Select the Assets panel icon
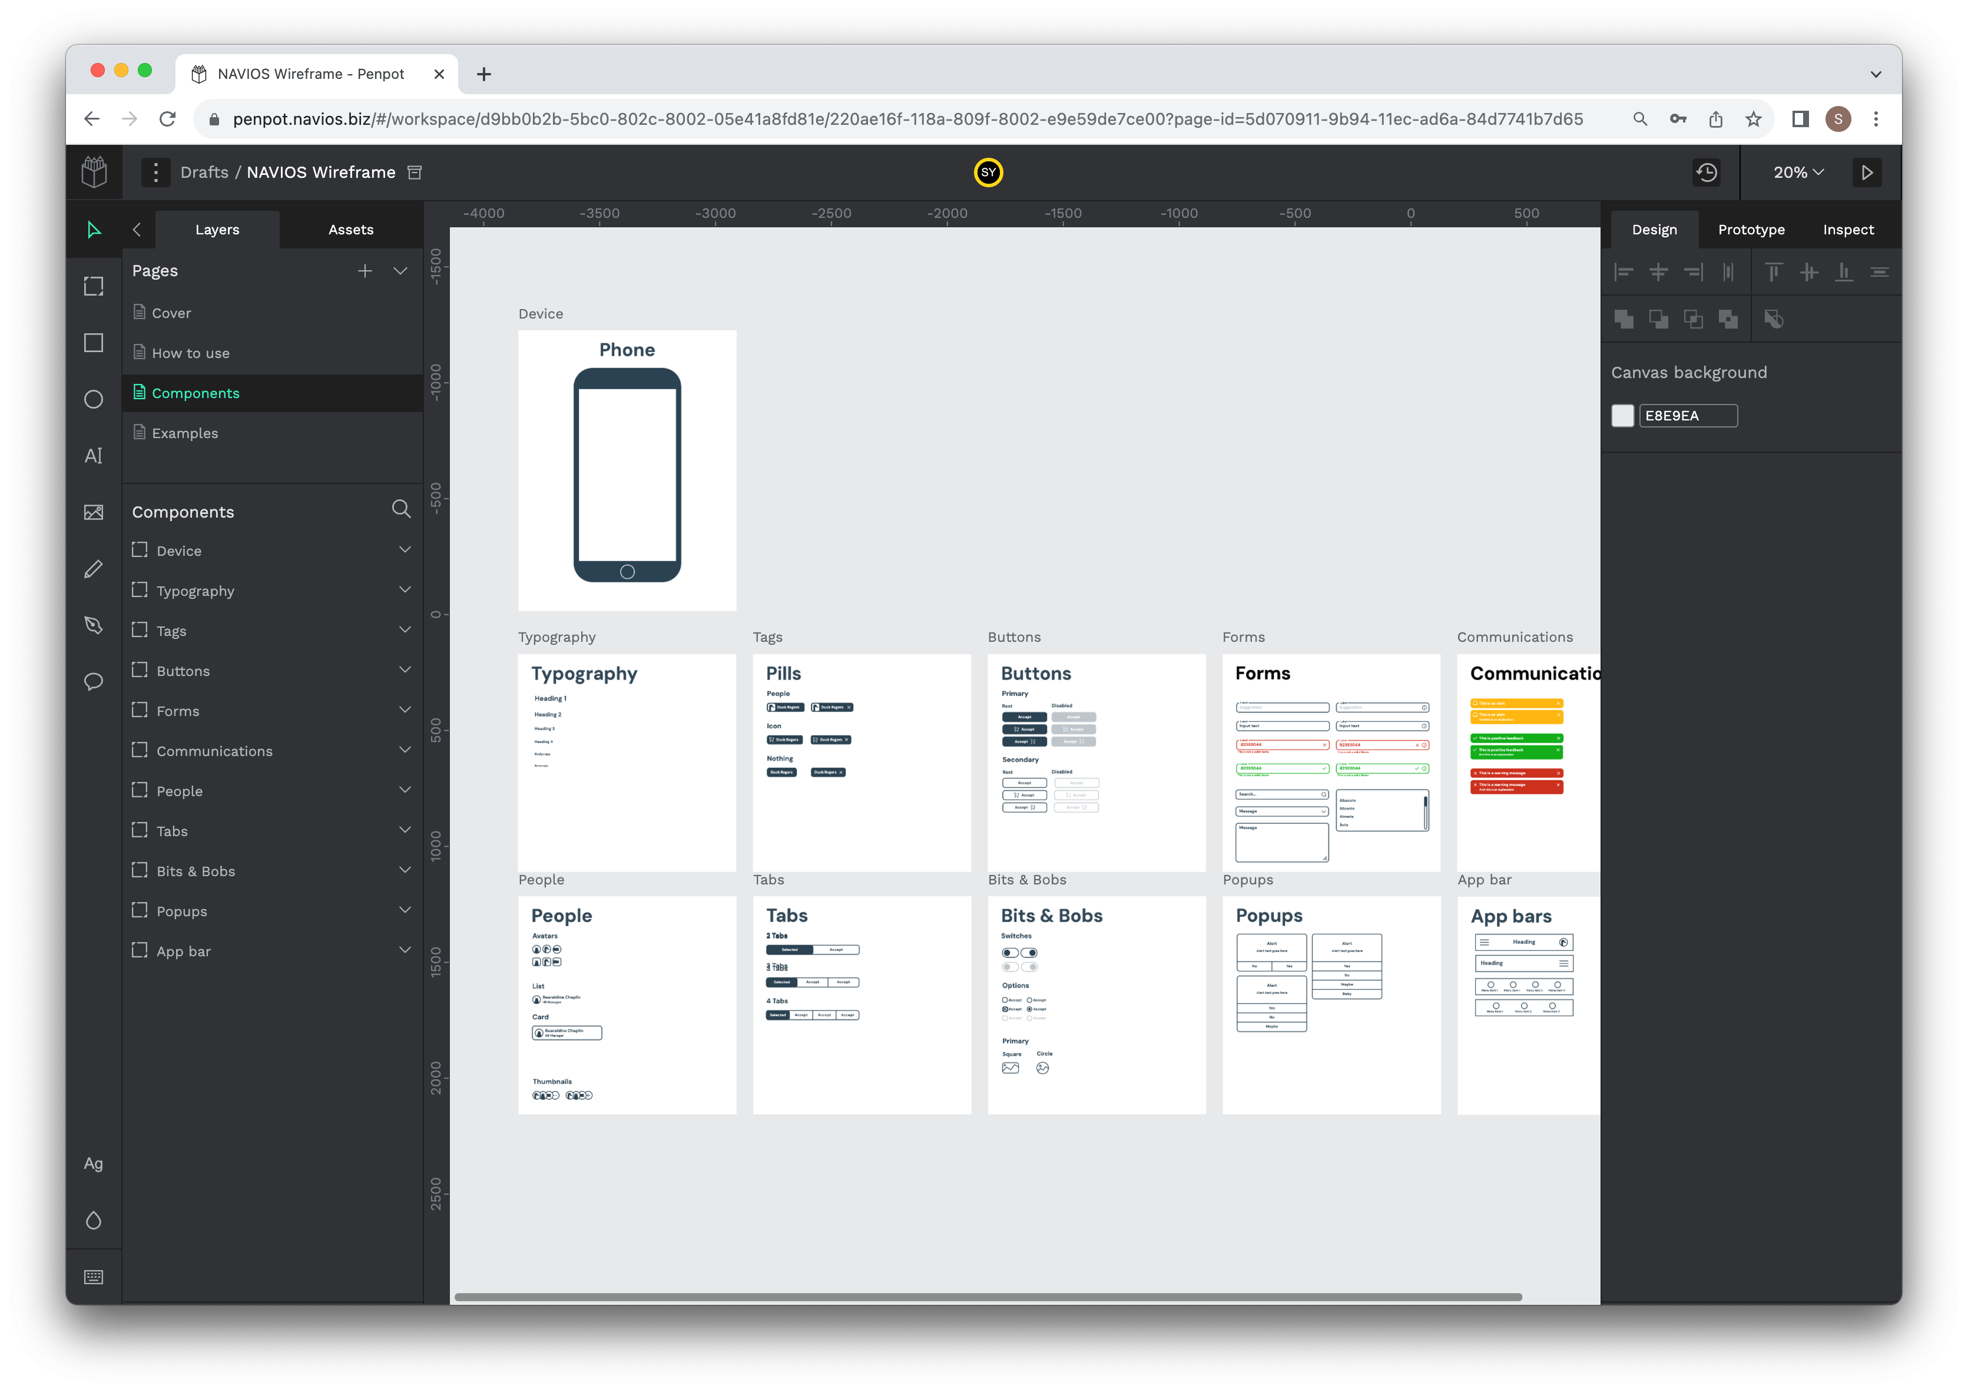1968x1392 pixels. click(x=350, y=229)
